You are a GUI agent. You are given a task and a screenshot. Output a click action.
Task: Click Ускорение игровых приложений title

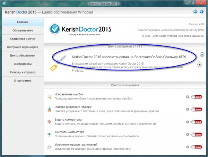pos(76,145)
